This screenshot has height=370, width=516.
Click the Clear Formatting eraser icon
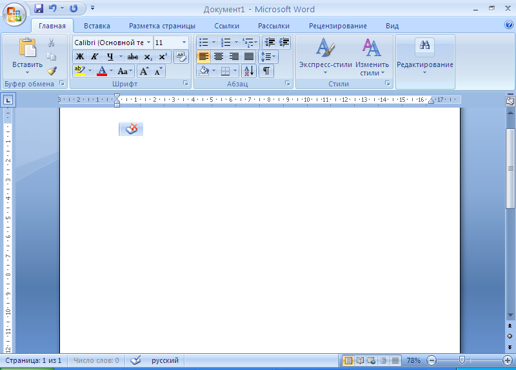[x=181, y=57]
